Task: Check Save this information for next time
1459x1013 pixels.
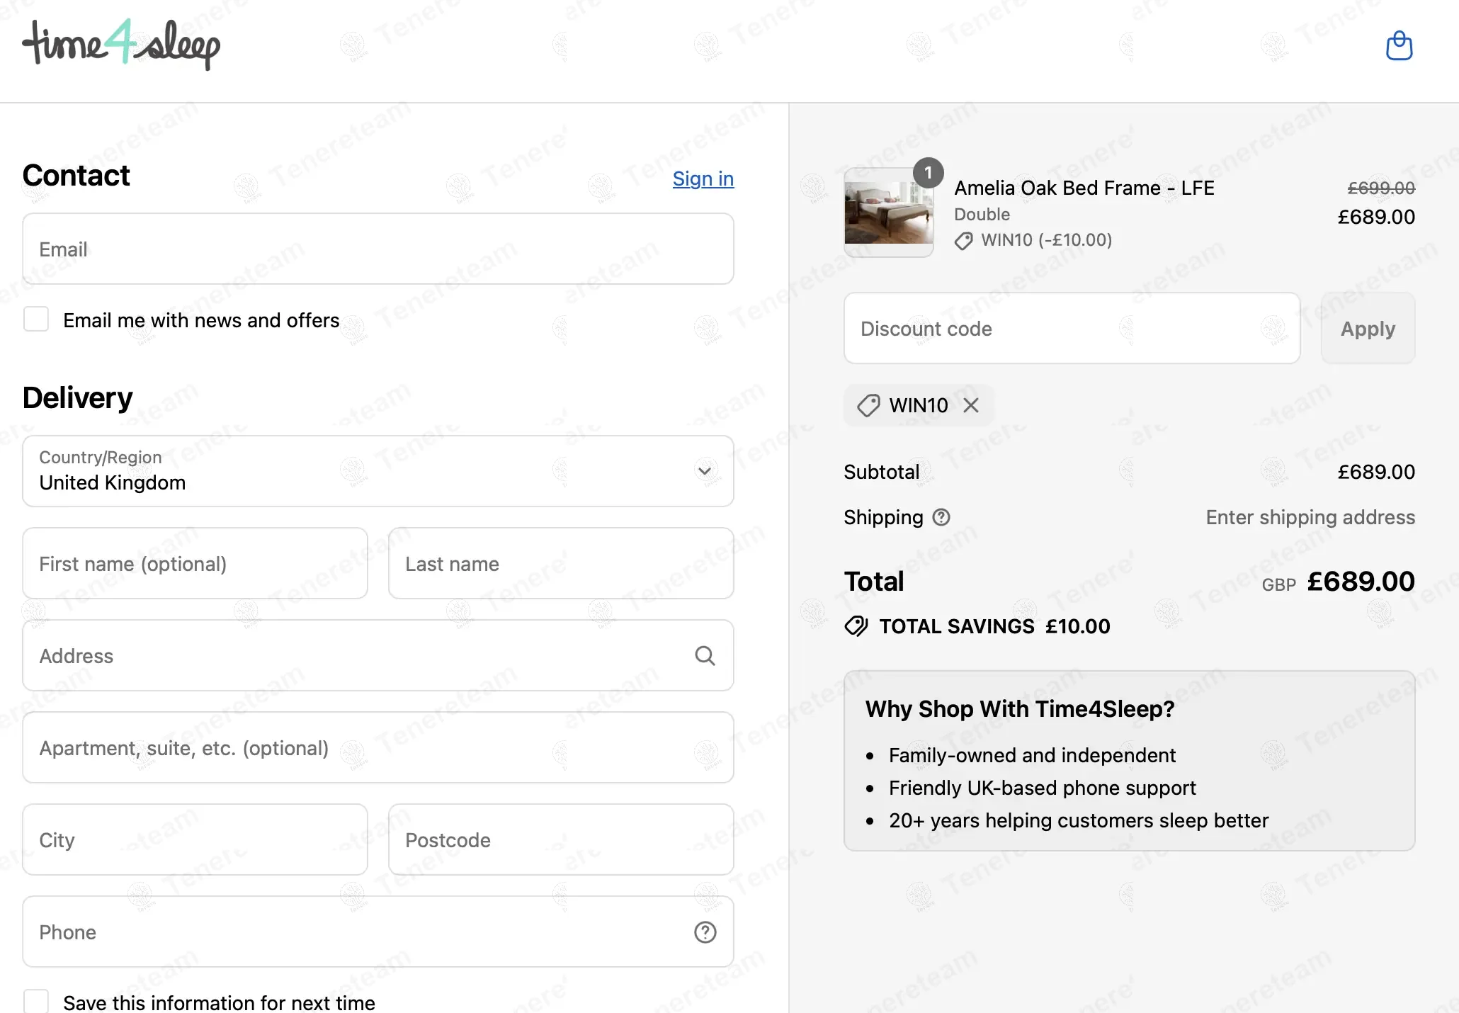Action: (x=36, y=1001)
